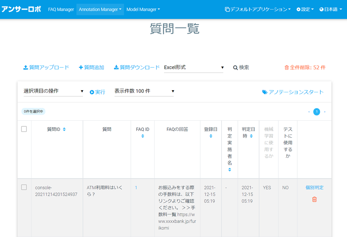Click the 0件を選択中 badge
Viewport: 347px width, 237px height.
click(x=33, y=111)
